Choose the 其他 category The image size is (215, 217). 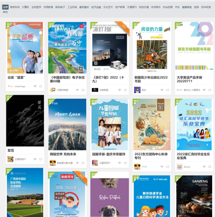coord(5,12)
